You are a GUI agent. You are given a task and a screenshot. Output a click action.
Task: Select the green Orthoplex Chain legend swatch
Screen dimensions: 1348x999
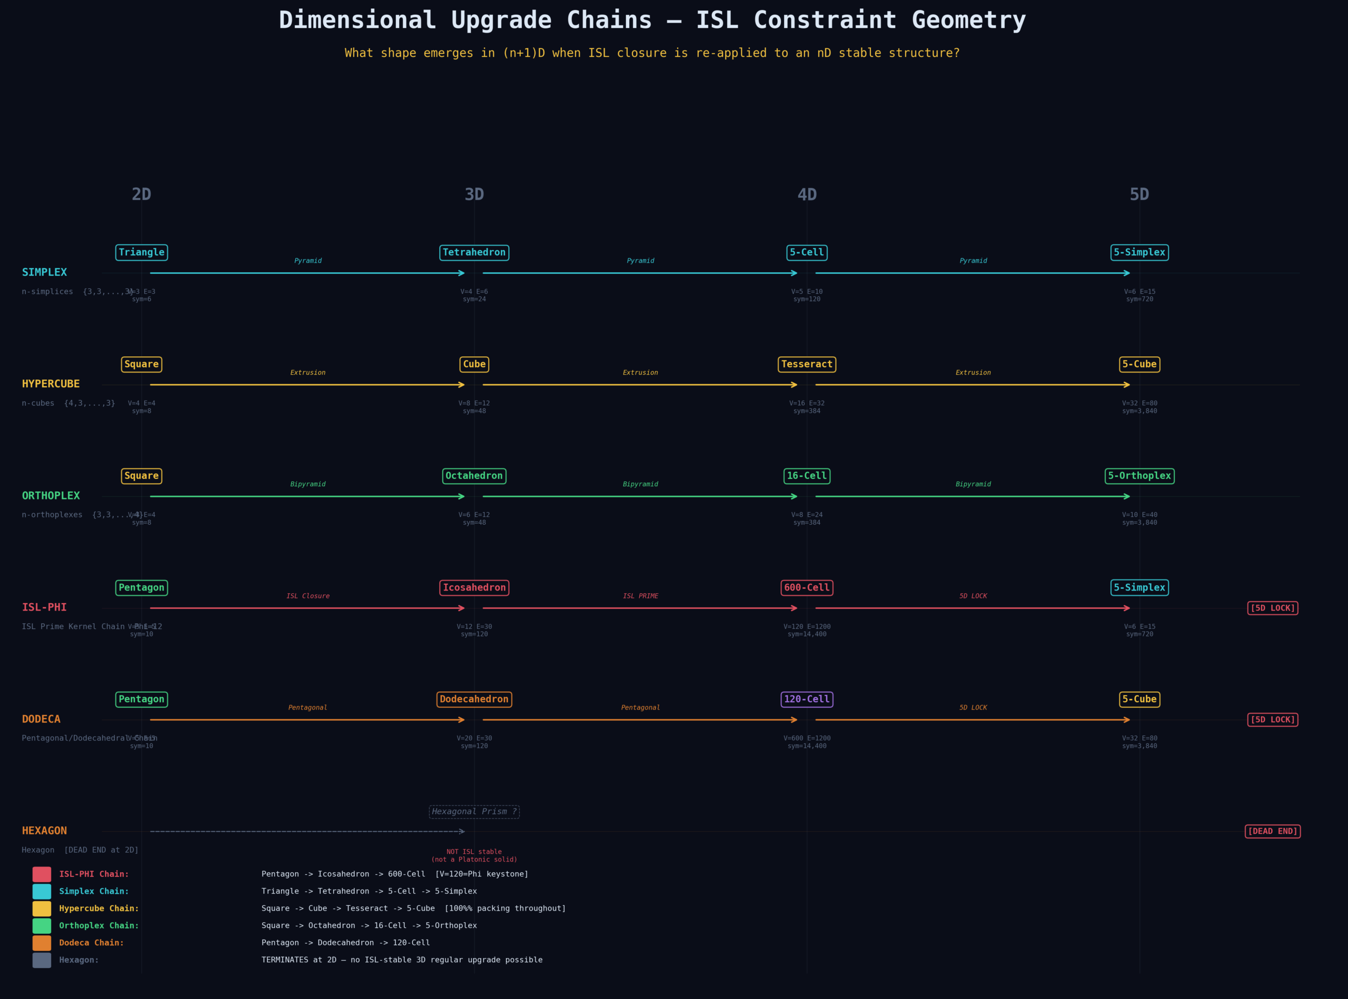tap(42, 926)
